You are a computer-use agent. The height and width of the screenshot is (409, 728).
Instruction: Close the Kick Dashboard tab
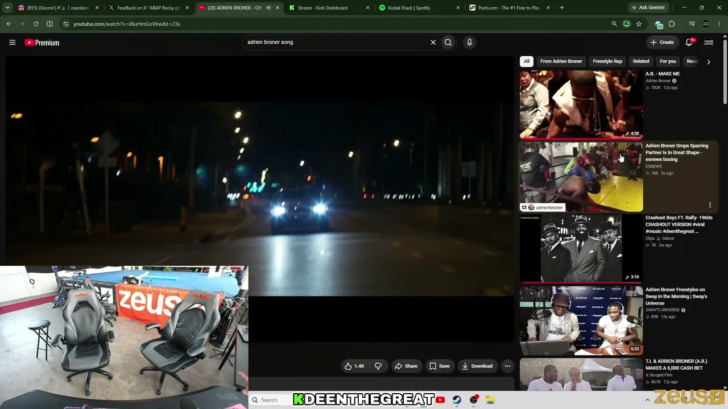pyautogui.click(x=367, y=8)
